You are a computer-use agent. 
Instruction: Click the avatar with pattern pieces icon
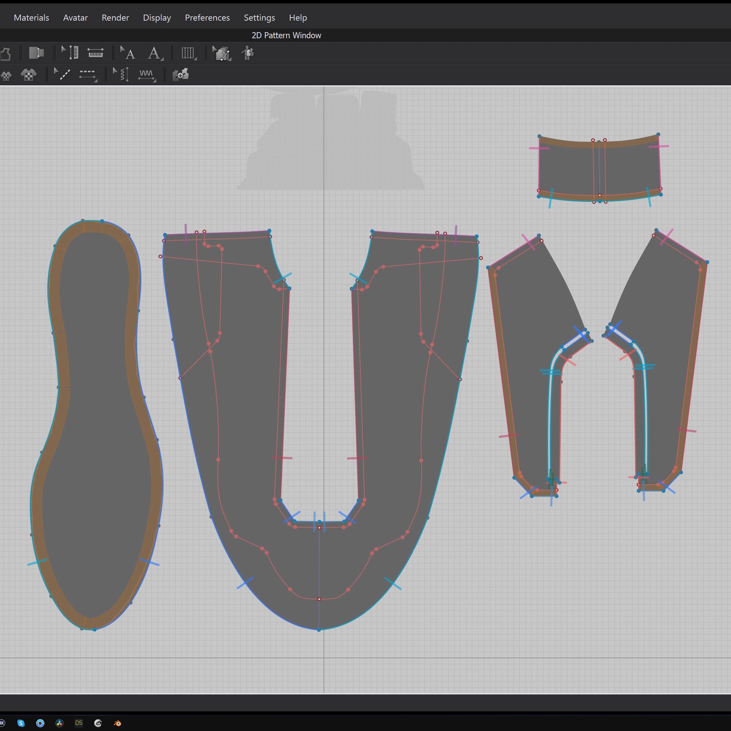pos(248,53)
